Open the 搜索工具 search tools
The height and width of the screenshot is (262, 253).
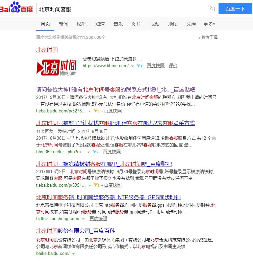[209, 37]
